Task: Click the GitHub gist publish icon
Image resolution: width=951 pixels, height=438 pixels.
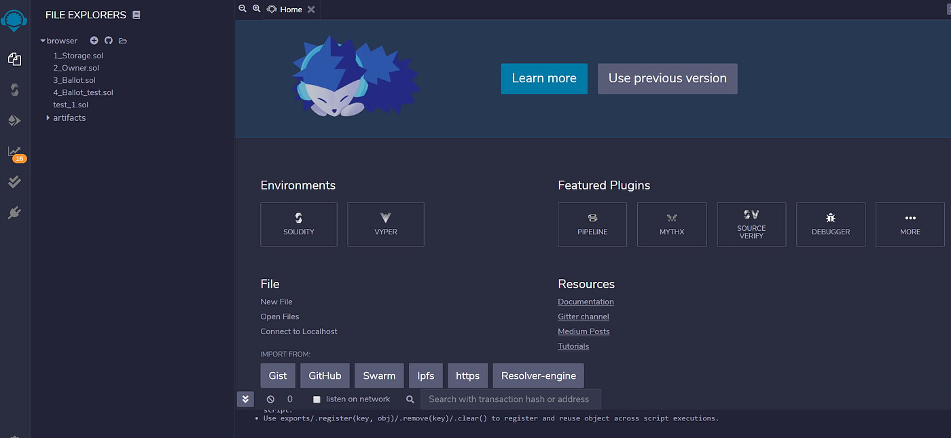Action: pos(108,41)
